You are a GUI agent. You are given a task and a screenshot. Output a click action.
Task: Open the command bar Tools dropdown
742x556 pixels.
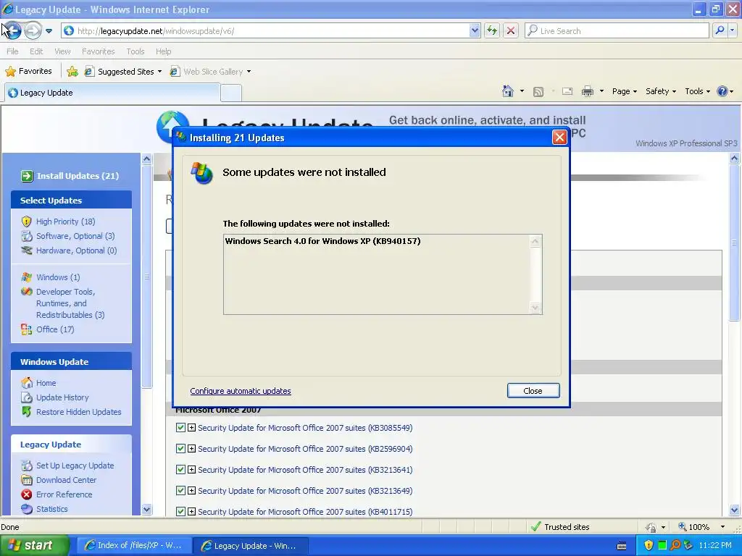click(x=697, y=91)
